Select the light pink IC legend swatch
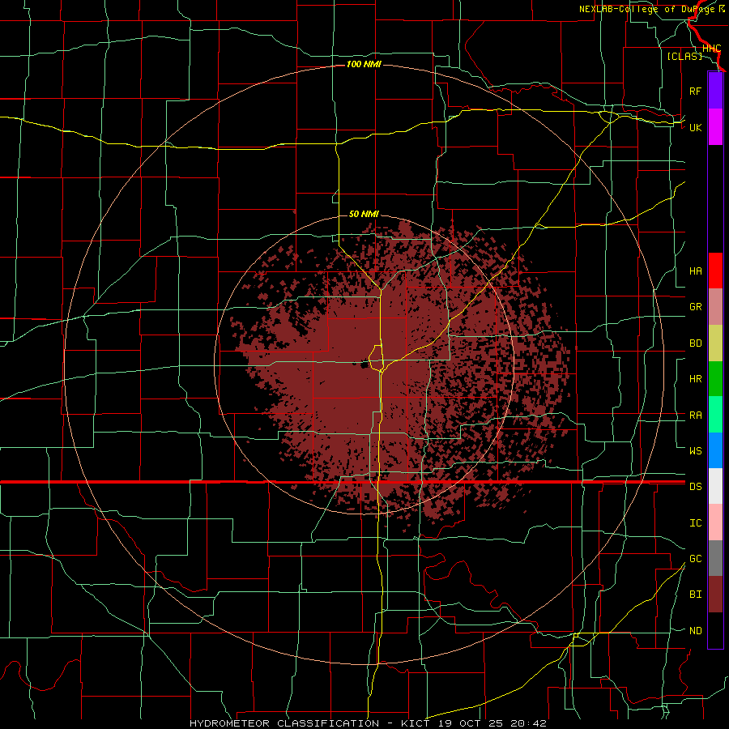 715,522
